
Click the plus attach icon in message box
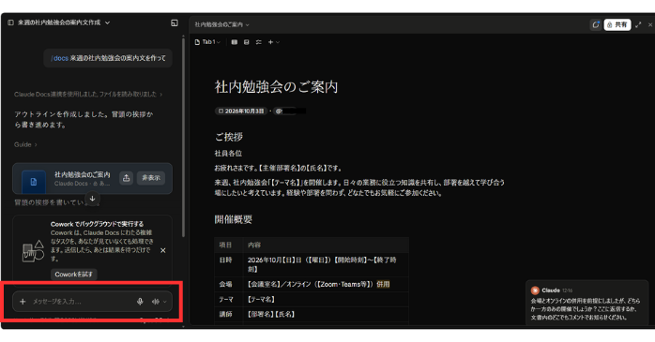point(23,301)
